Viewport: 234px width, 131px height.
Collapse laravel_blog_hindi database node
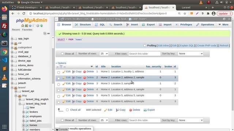(20, 104)
